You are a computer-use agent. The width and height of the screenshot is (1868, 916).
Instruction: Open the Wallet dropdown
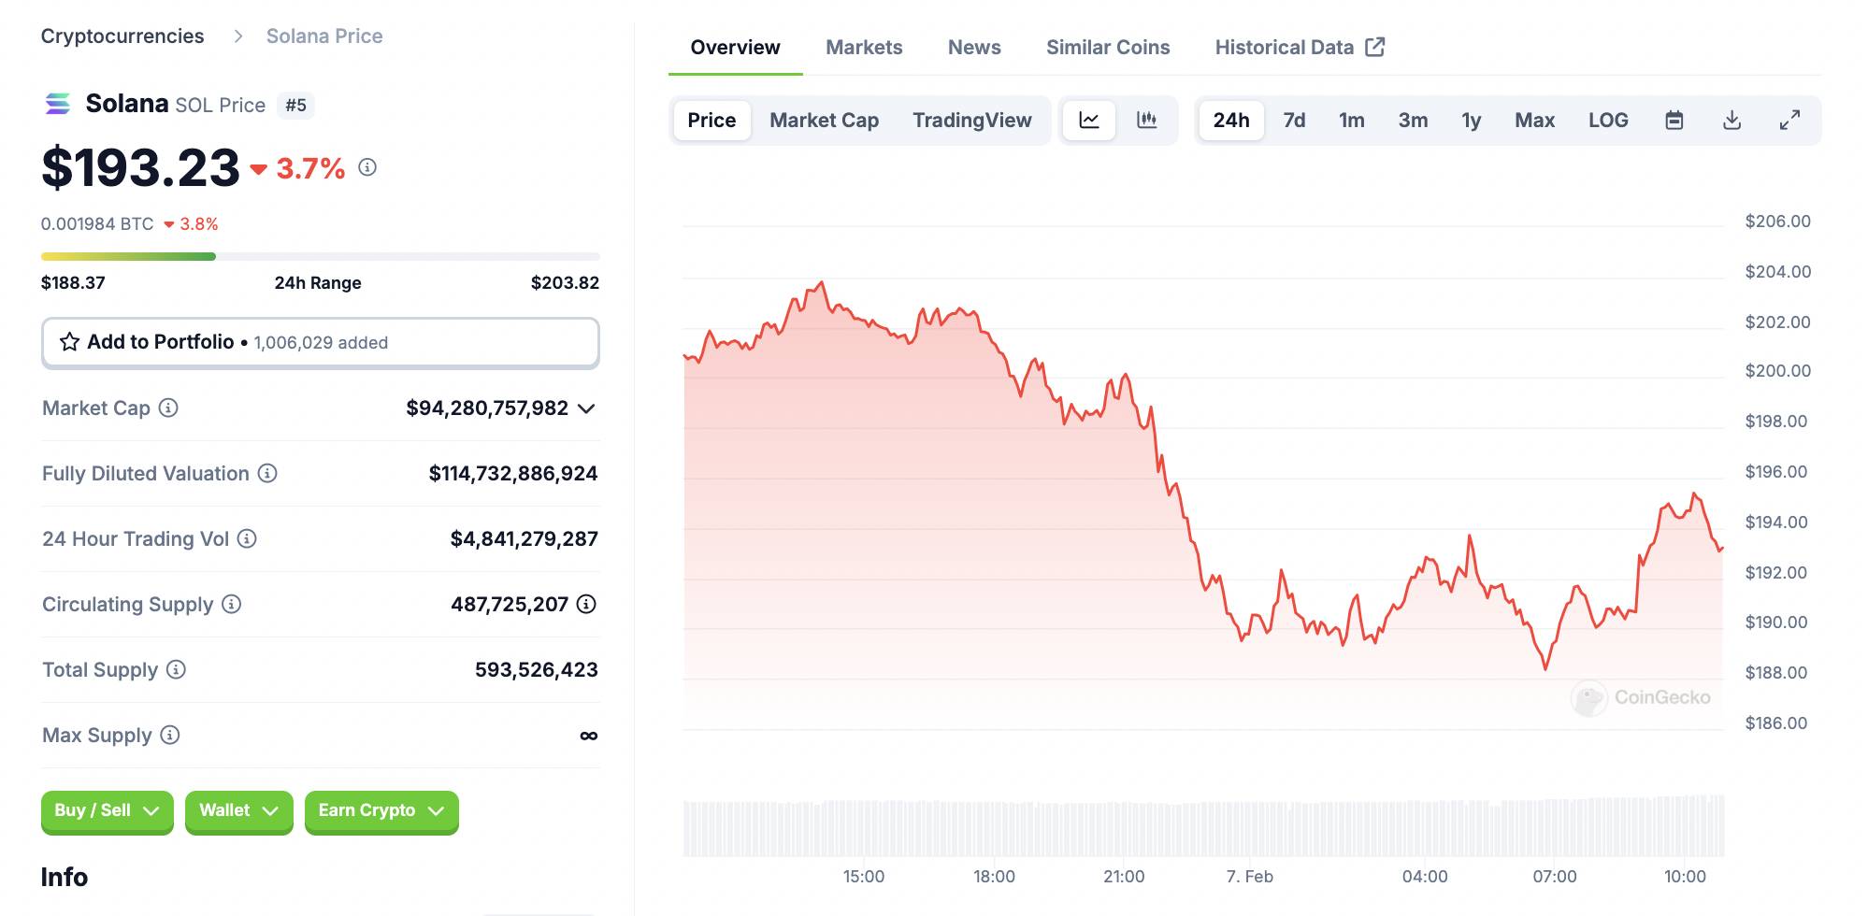pos(238,811)
